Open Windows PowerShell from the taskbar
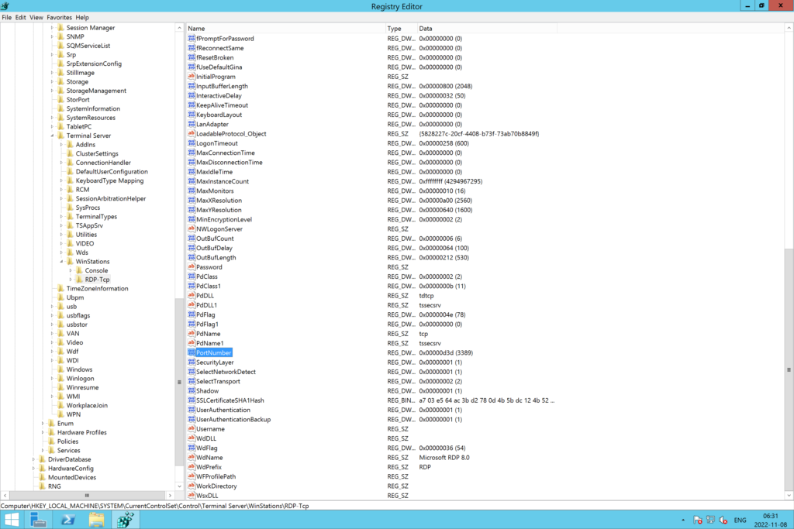The height and width of the screenshot is (529, 794). point(67,519)
